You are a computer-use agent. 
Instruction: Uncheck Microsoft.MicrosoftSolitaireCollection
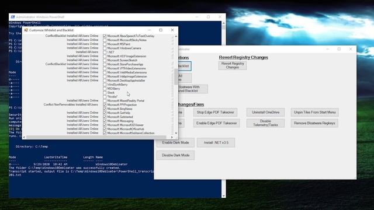click(105, 133)
